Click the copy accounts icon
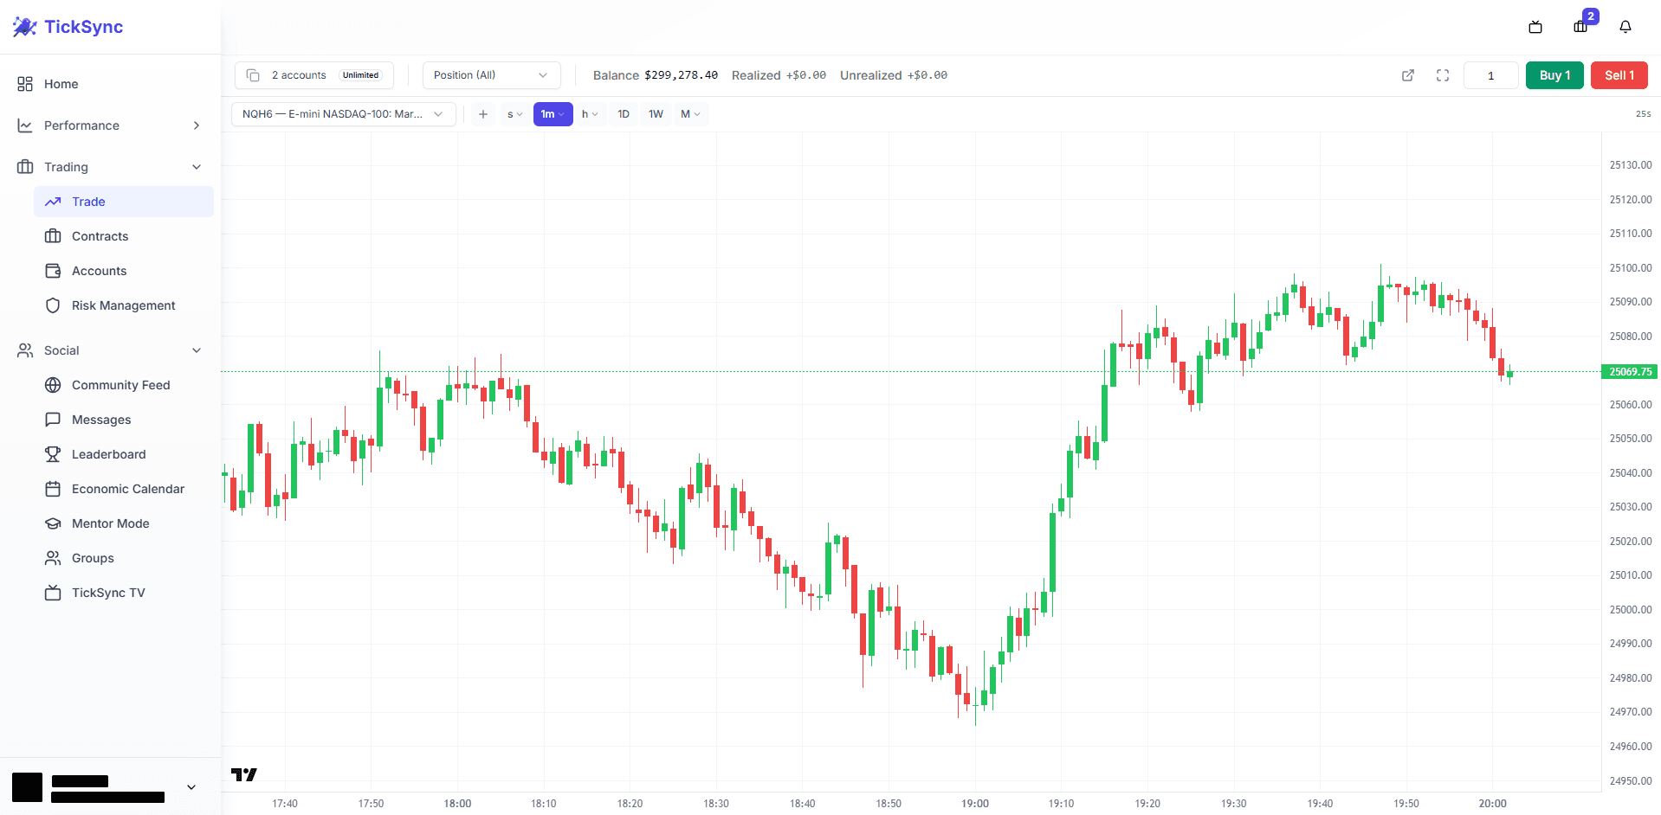1661x815 pixels. [x=252, y=75]
